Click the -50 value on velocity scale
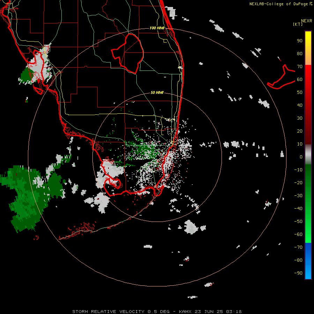The width and height of the screenshot is (314, 314). (x=298, y=222)
